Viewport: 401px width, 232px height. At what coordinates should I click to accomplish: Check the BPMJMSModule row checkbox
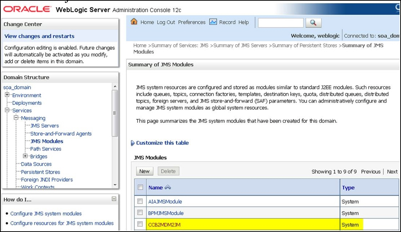coord(140,213)
